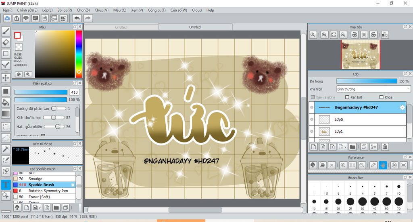Click the Undo arrow button
The image size is (413, 222).
(77, 18)
